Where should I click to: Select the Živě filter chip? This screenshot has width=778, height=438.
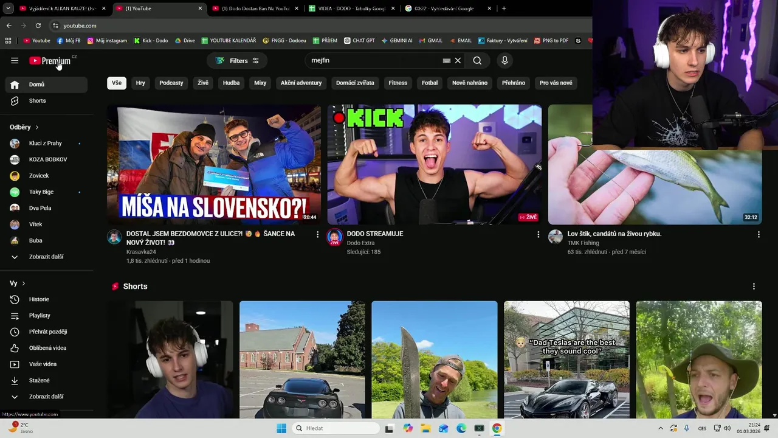pos(203,83)
